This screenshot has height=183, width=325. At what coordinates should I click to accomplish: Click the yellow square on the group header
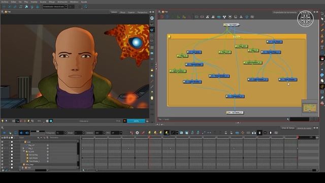pos(169,37)
